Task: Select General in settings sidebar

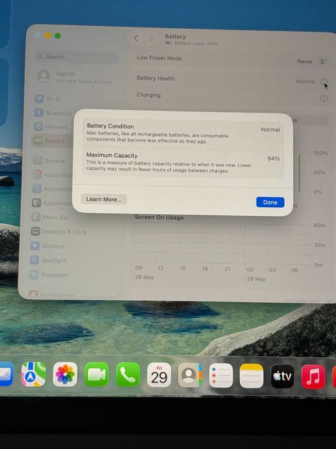Action: pyautogui.click(x=49, y=160)
